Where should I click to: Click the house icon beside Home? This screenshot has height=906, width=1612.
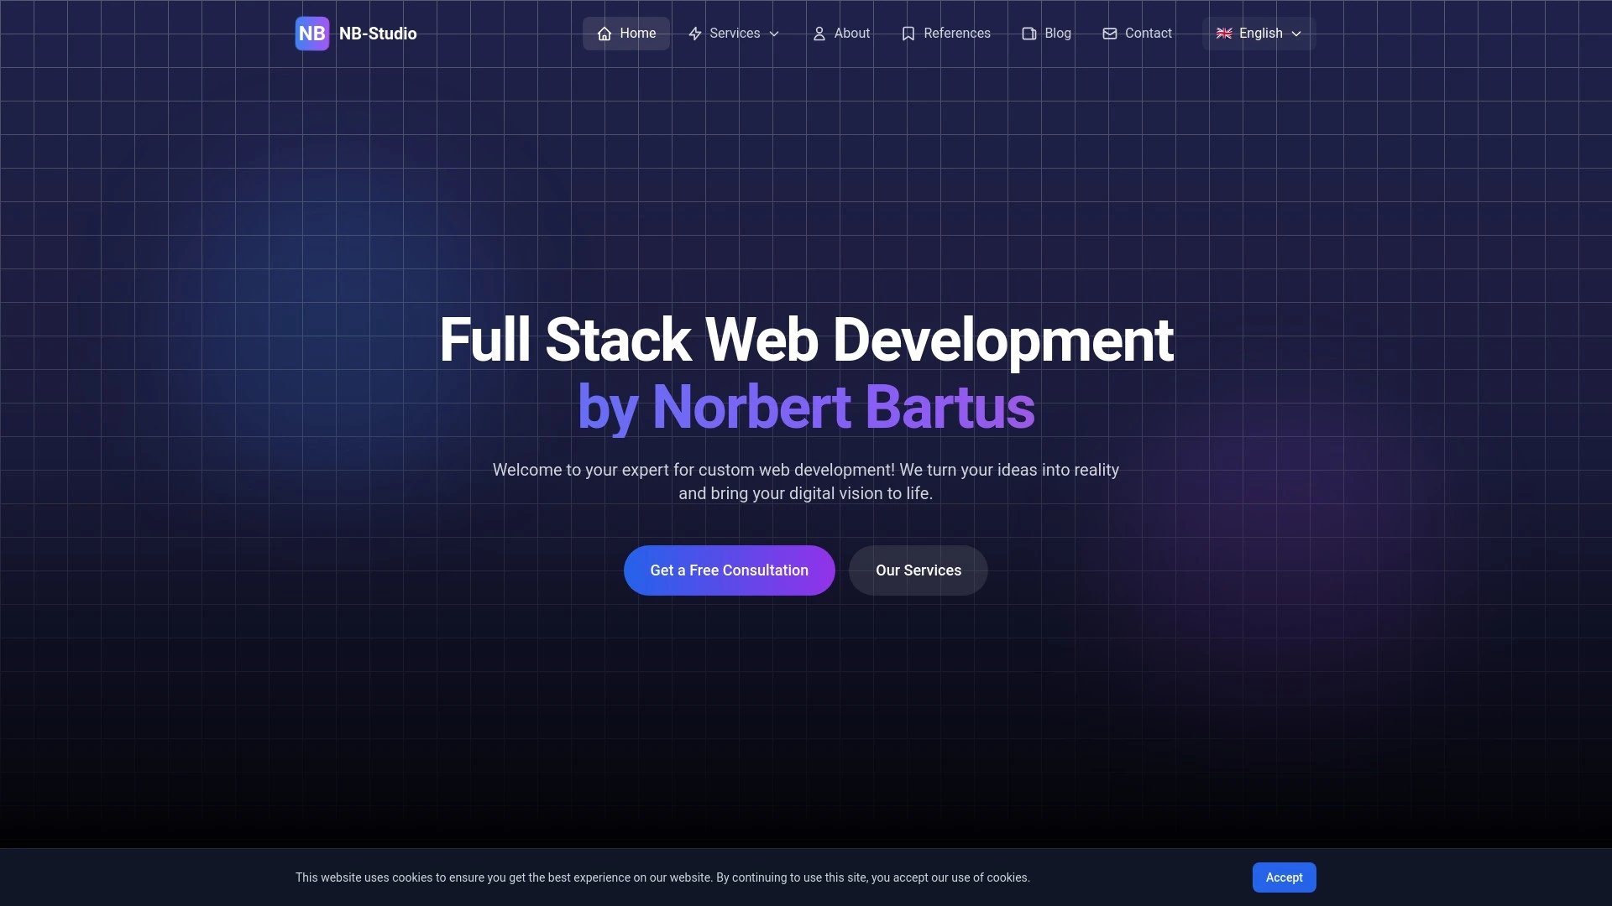click(604, 34)
